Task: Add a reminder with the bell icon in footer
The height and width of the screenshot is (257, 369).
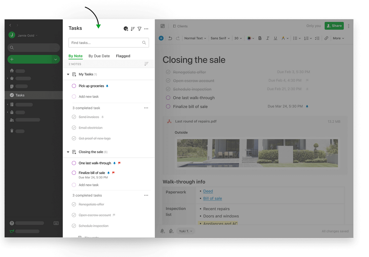Action: [x=163, y=231]
